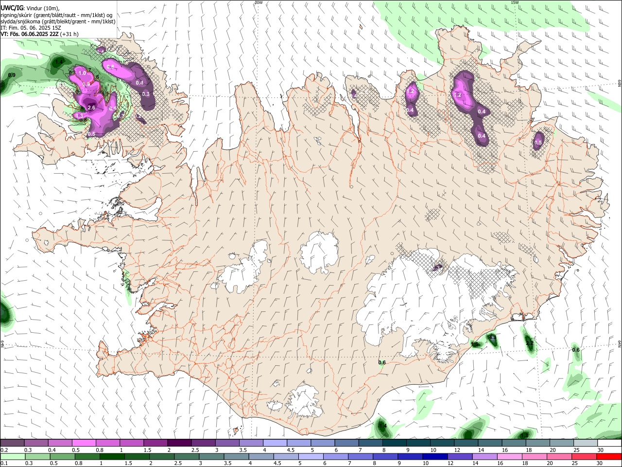Image resolution: width=622 pixels, height=467 pixels.
Task: Click the 2.2 rain value off the southeast coast
Action: [530, 343]
